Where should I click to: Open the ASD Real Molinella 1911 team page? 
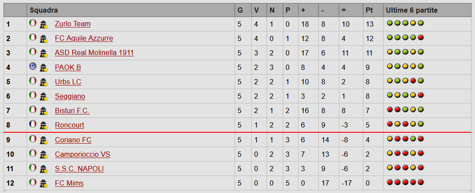94,53
